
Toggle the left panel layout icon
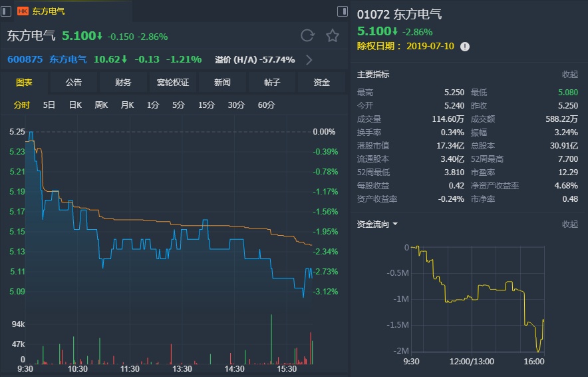coord(7,11)
